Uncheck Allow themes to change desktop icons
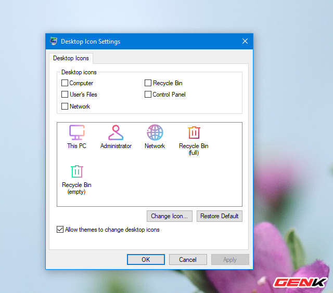Viewport: 333px width, 293px height. click(x=60, y=229)
